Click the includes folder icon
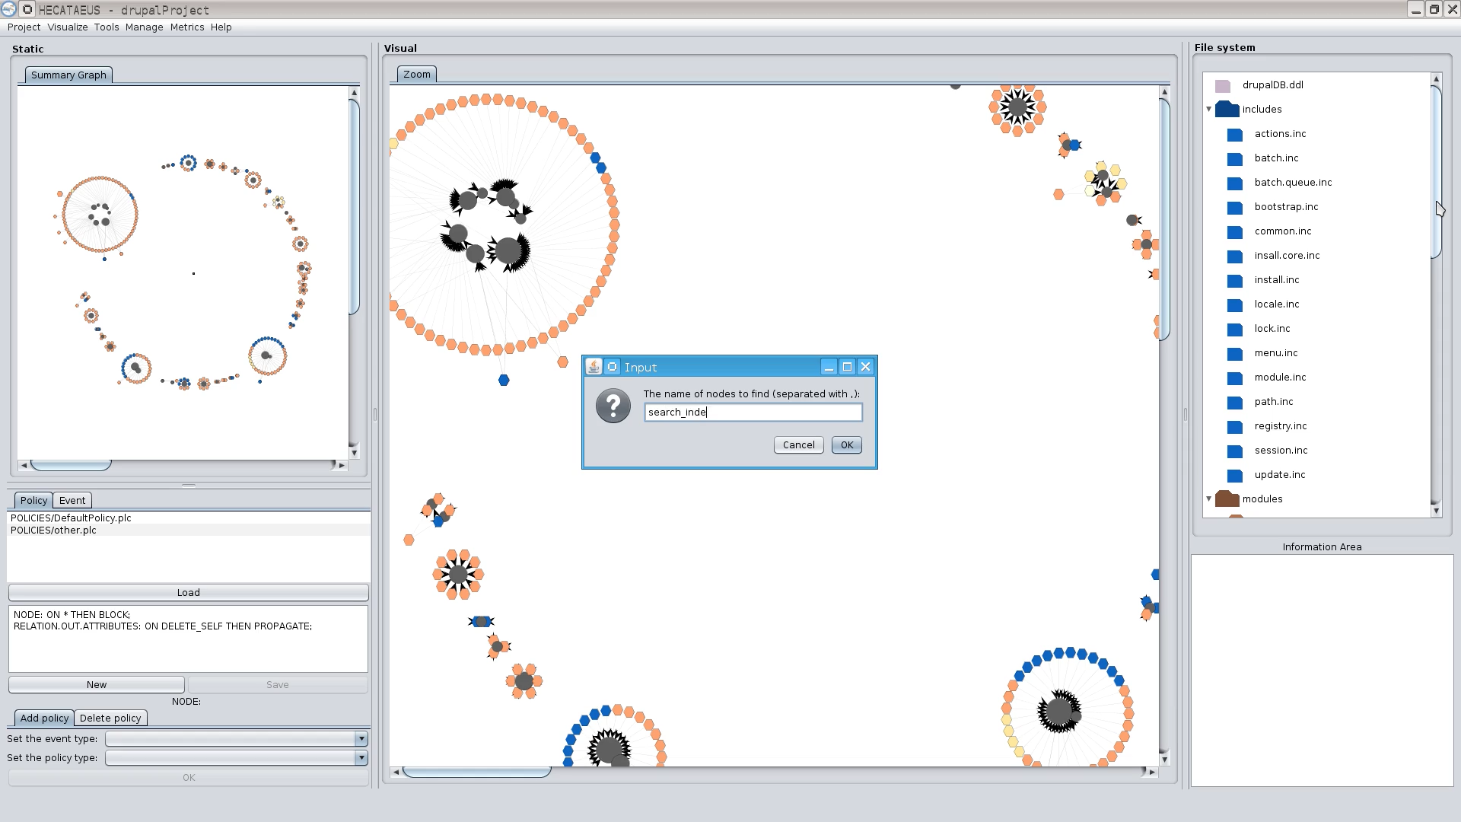Screen dimensions: 1461x822 click(x=1227, y=109)
